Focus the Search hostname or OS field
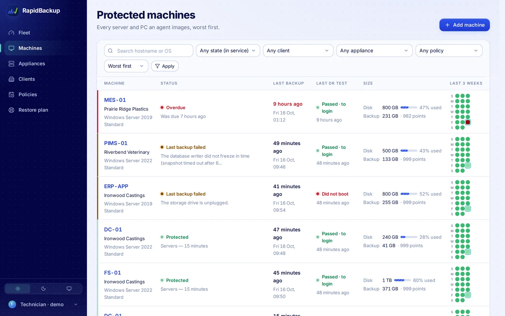The height and width of the screenshot is (316, 505). point(149,51)
